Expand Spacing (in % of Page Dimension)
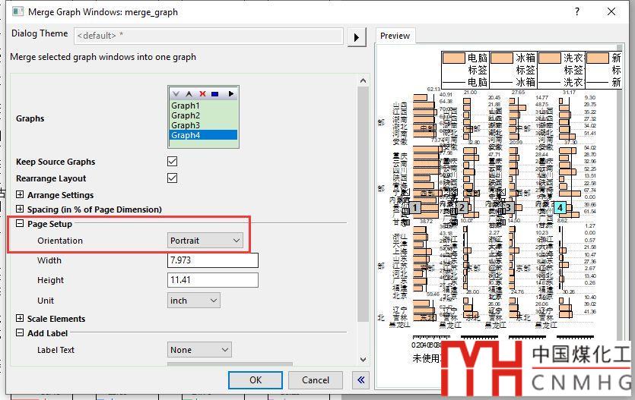Screen dimensions: 635x400 pos(20,209)
